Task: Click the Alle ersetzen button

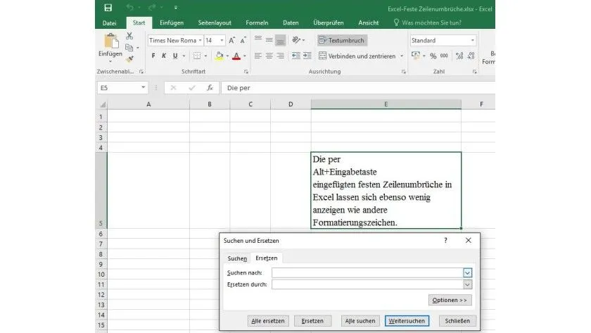Action: (268, 321)
